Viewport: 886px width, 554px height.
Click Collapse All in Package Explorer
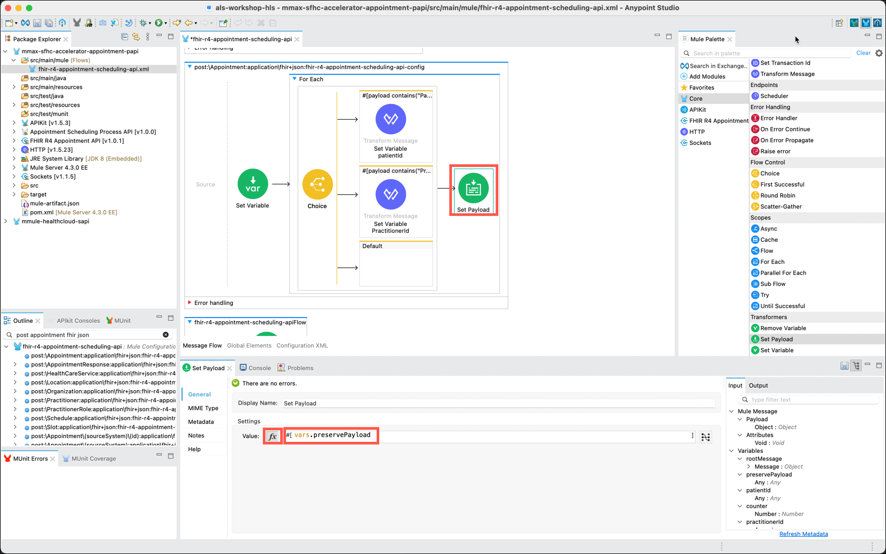(x=125, y=37)
